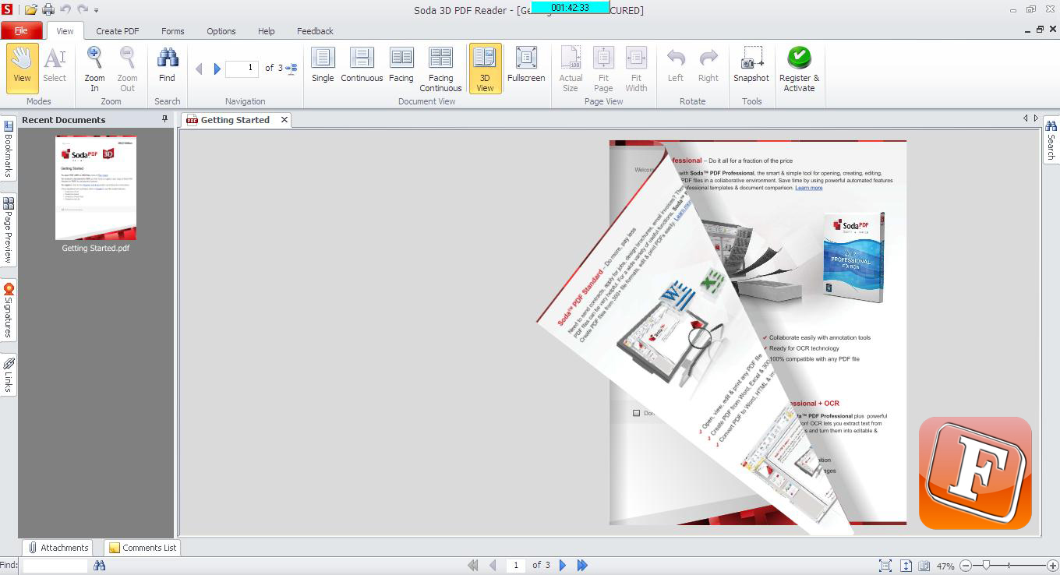1060x575 pixels.
Task: Switch to Facing Continuous view
Action: (x=440, y=69)
